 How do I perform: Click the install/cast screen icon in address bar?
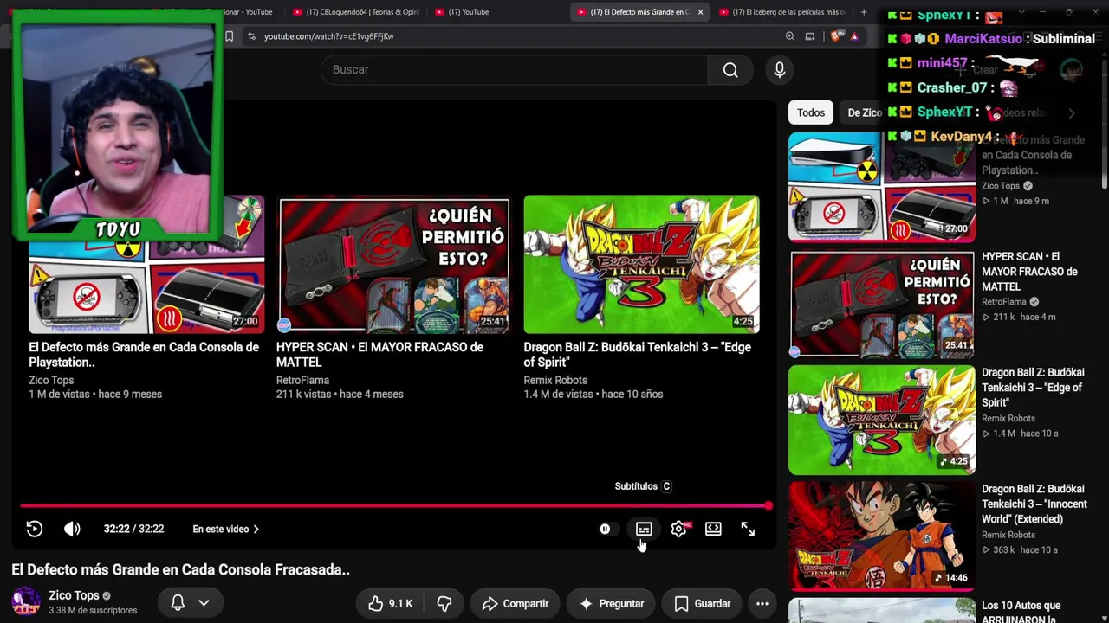coord(810,36)
